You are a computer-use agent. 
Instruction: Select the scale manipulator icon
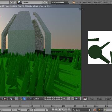(x=30, y=99)
